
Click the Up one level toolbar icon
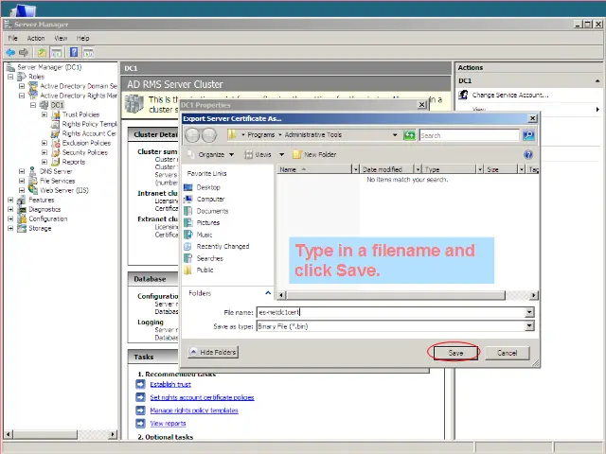42,52
